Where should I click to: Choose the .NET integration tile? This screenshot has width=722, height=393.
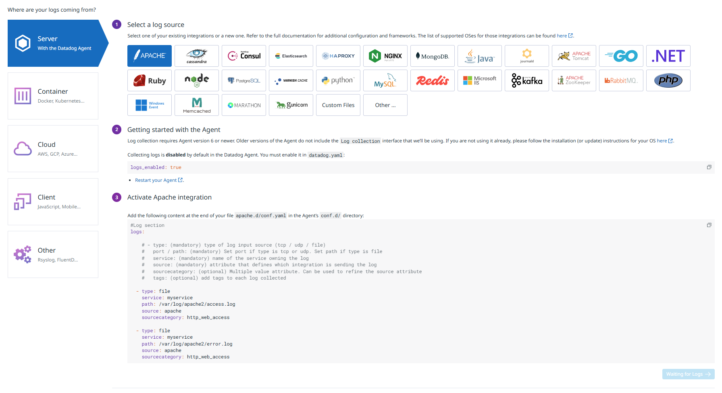tap(668, 56)
